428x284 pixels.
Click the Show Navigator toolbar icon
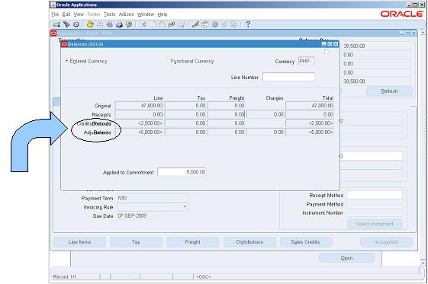tap(76, 24)
